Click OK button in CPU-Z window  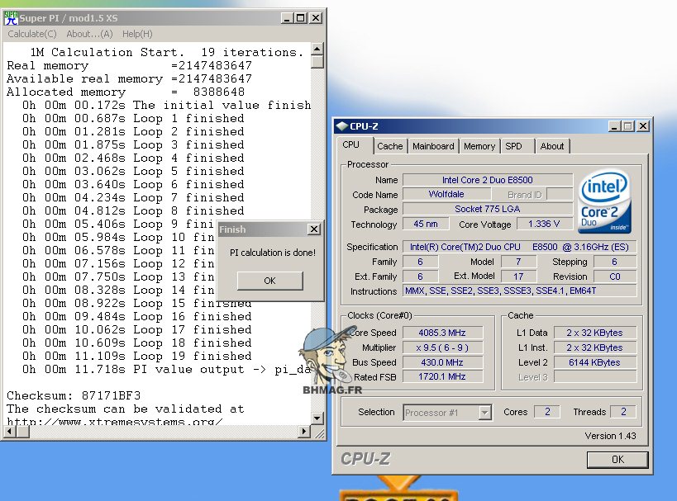pos(617,460)
